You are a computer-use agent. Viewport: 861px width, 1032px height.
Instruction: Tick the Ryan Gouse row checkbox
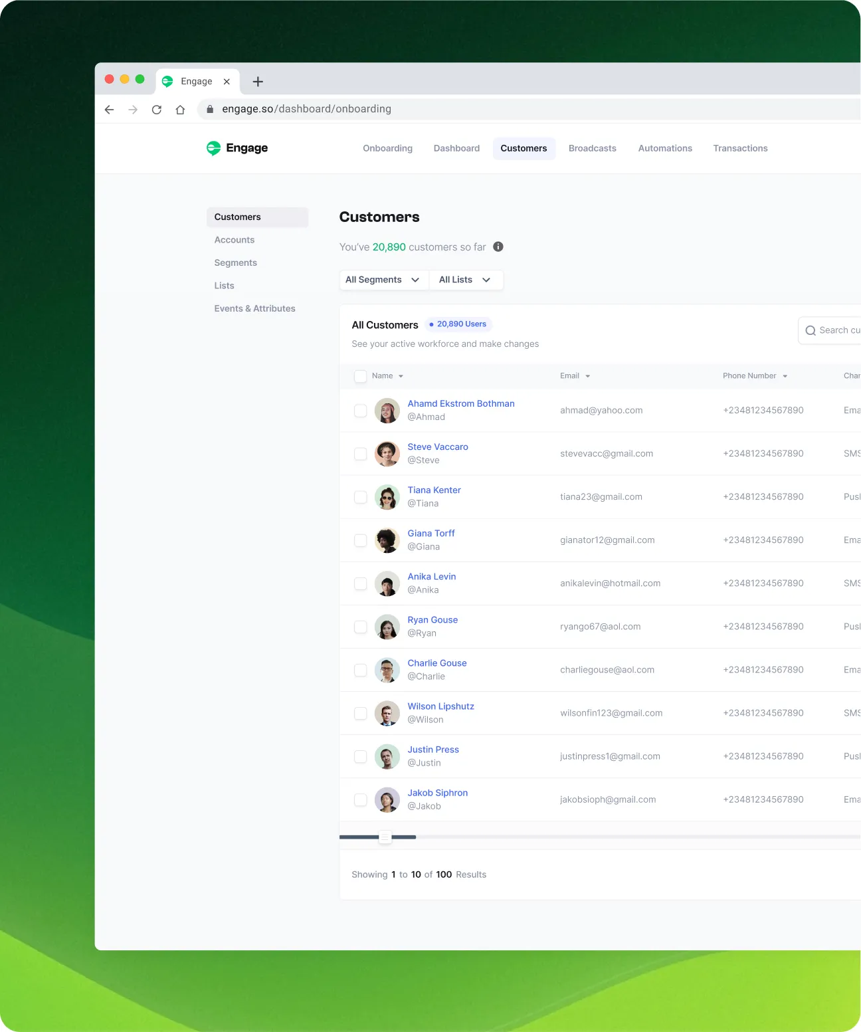coord(361,627)
